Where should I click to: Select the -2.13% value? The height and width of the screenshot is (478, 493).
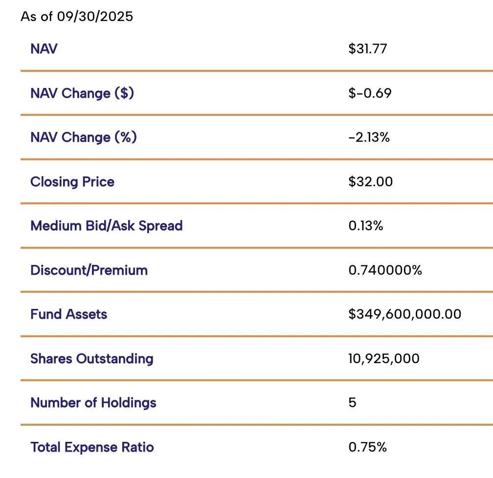pyautogui.click(x=369, y=137)
